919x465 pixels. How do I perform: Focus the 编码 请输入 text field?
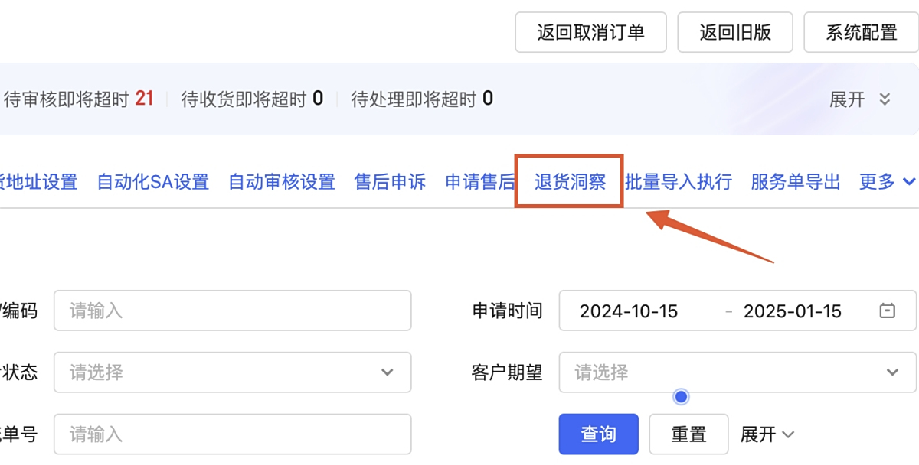[232, 311]
